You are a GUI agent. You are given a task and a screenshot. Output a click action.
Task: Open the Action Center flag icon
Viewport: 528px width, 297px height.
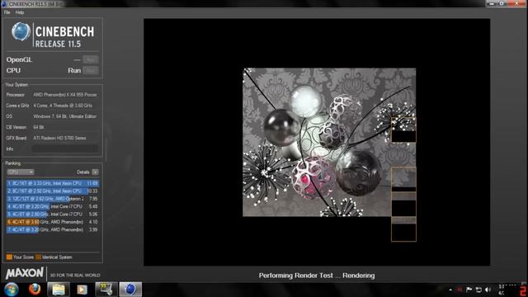(469, 290)
